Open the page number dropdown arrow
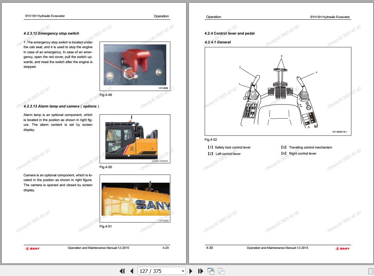The height and width of the screenshot is (276, 374). coord(183,271)
